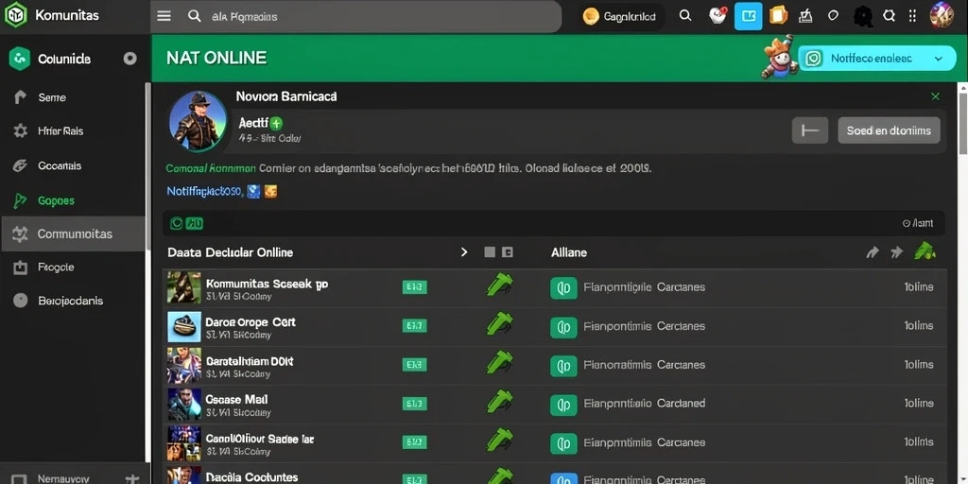Click the Soed en dtoniims button
The width and height of the screenshot is (968, 484).
(889, 130)
